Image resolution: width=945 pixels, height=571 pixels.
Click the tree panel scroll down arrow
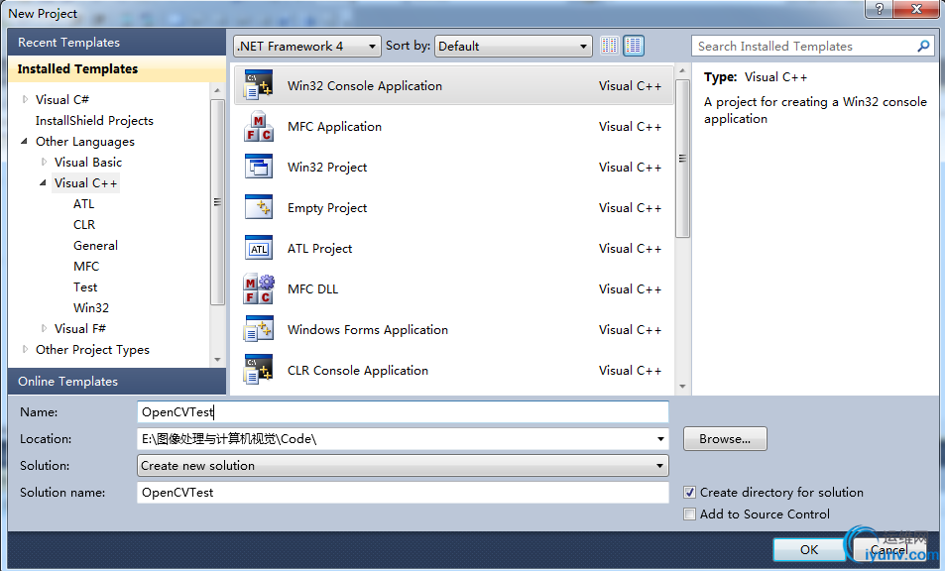(217, 360)
